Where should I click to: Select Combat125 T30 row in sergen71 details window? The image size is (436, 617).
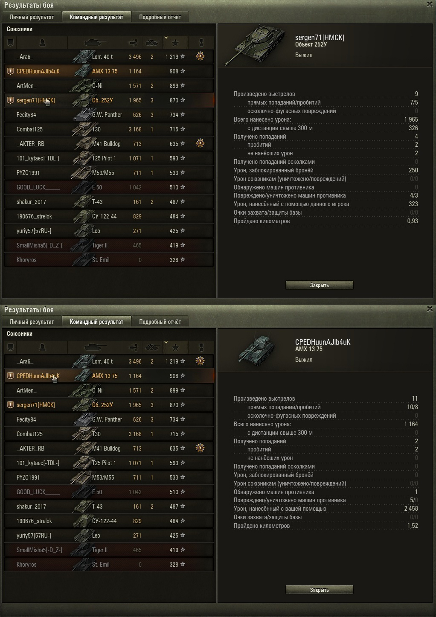[109, 129]
